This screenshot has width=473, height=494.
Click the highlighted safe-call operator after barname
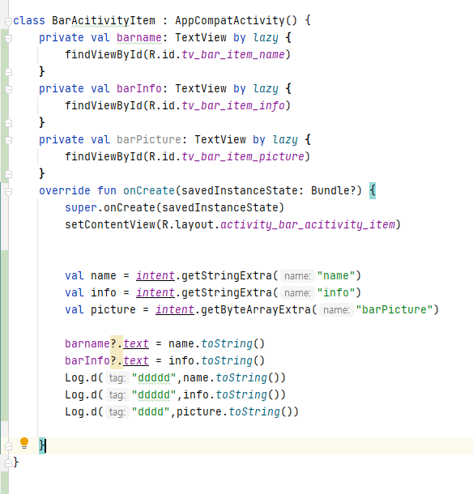click(x=117, y=343)
